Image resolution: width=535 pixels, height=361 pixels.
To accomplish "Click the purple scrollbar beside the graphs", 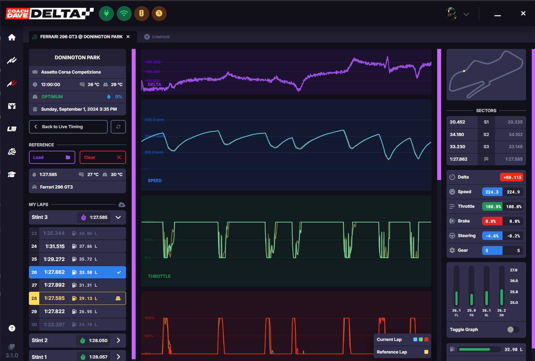I will click(x=439, y=114).
